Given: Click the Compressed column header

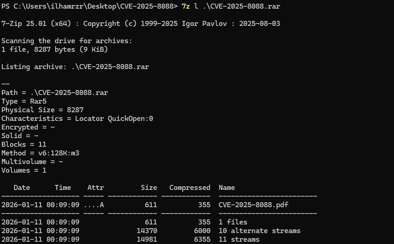Looking at the screenshot, I should pos(189,188).
